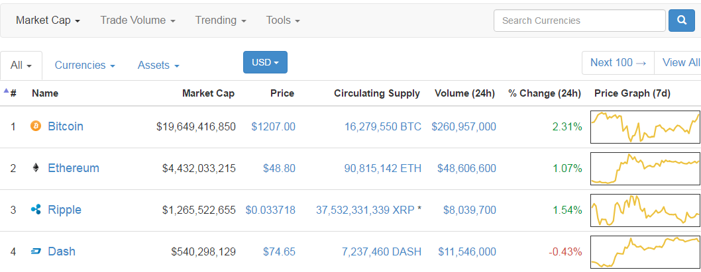Go to the Next 100 page
The width and height of the screenshot is (701, 272).
coord(618,62)
